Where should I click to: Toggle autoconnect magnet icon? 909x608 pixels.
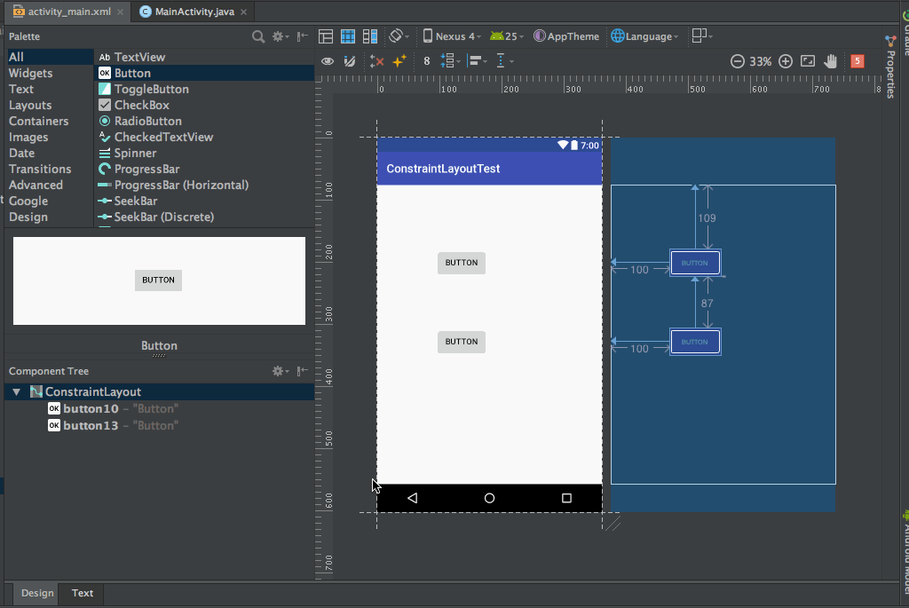coord(350,61)
